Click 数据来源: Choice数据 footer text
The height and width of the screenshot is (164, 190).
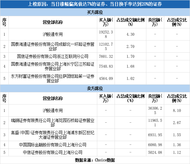[95, 160]
